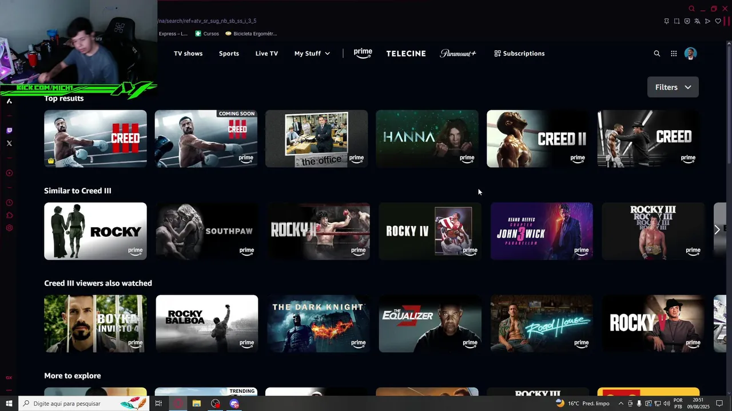The image size is (732, 411).
Task: Click the Opera GX browser search icon
Action: pyautogui.click(x=691, y=9)
